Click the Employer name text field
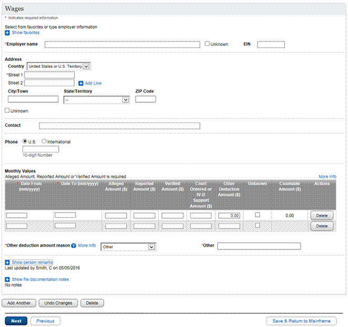348x327 pixels. [122, 45]
